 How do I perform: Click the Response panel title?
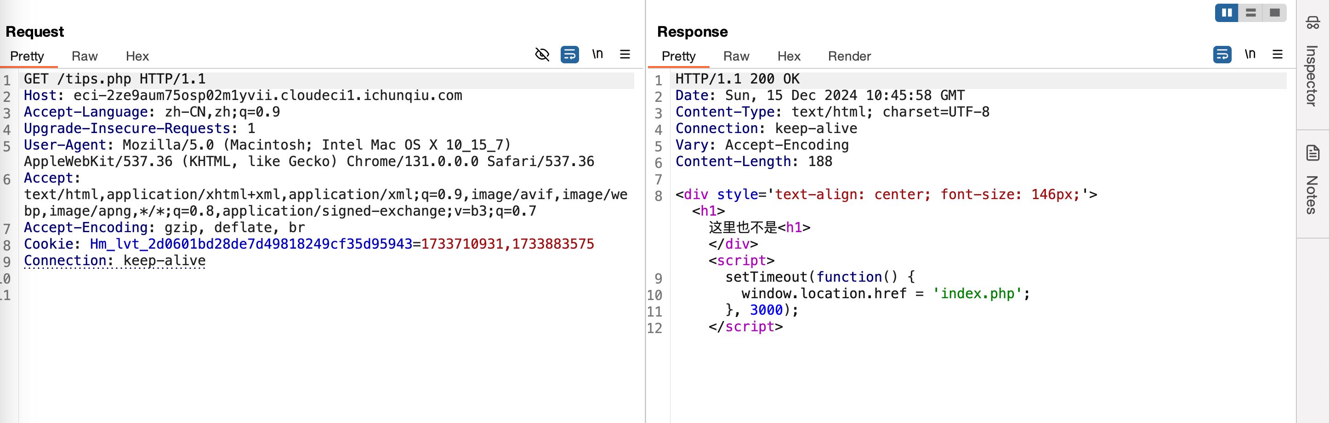pos(693,32)
